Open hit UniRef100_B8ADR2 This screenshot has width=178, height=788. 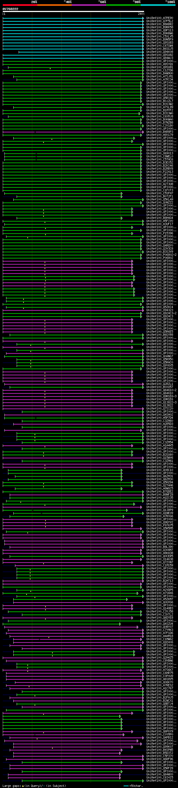pos(160,24)
